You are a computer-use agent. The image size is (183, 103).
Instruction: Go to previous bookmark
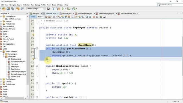(76, 17)
